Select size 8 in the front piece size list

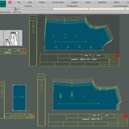[x=33, y=22]
